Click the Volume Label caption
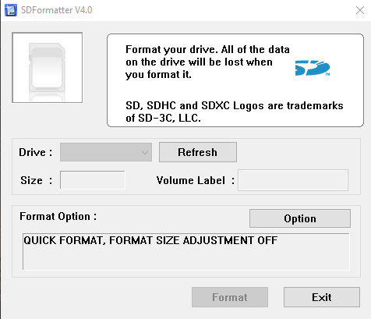 (x=196, y=180)
